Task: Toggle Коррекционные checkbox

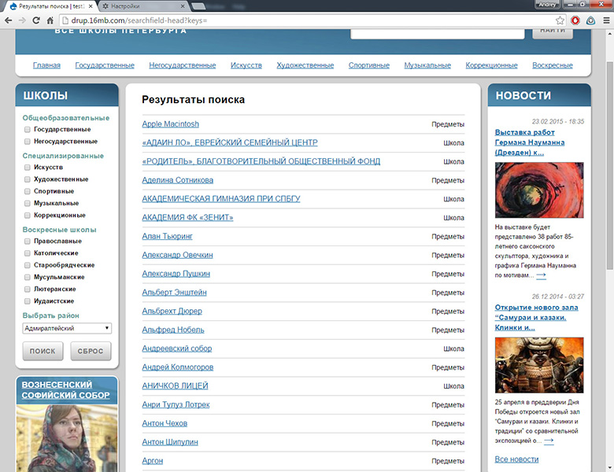Action: click(x=27, y=216)
